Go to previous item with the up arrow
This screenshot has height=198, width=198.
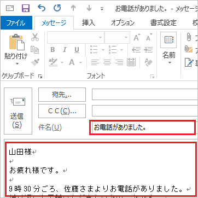pos(73,8)
